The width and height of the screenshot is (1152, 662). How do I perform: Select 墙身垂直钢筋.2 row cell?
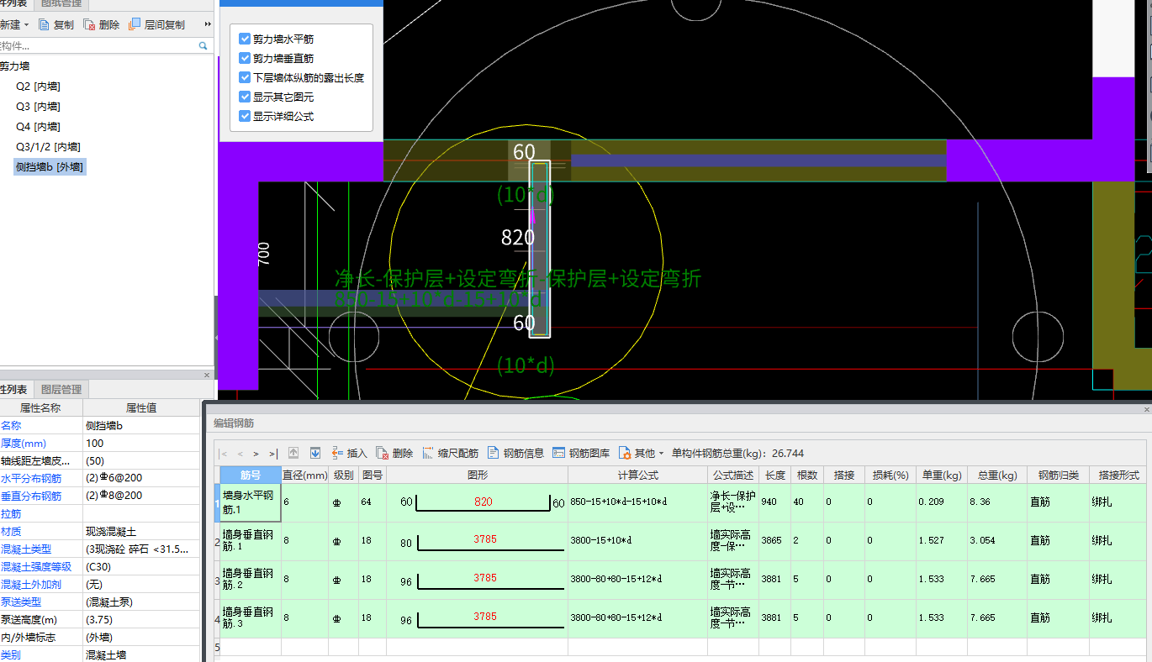tap(251, 580)
